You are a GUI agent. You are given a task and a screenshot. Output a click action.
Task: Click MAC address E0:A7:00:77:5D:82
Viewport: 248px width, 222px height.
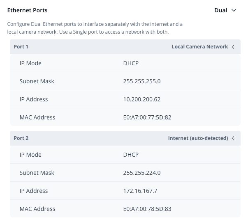tap(147, 117)
